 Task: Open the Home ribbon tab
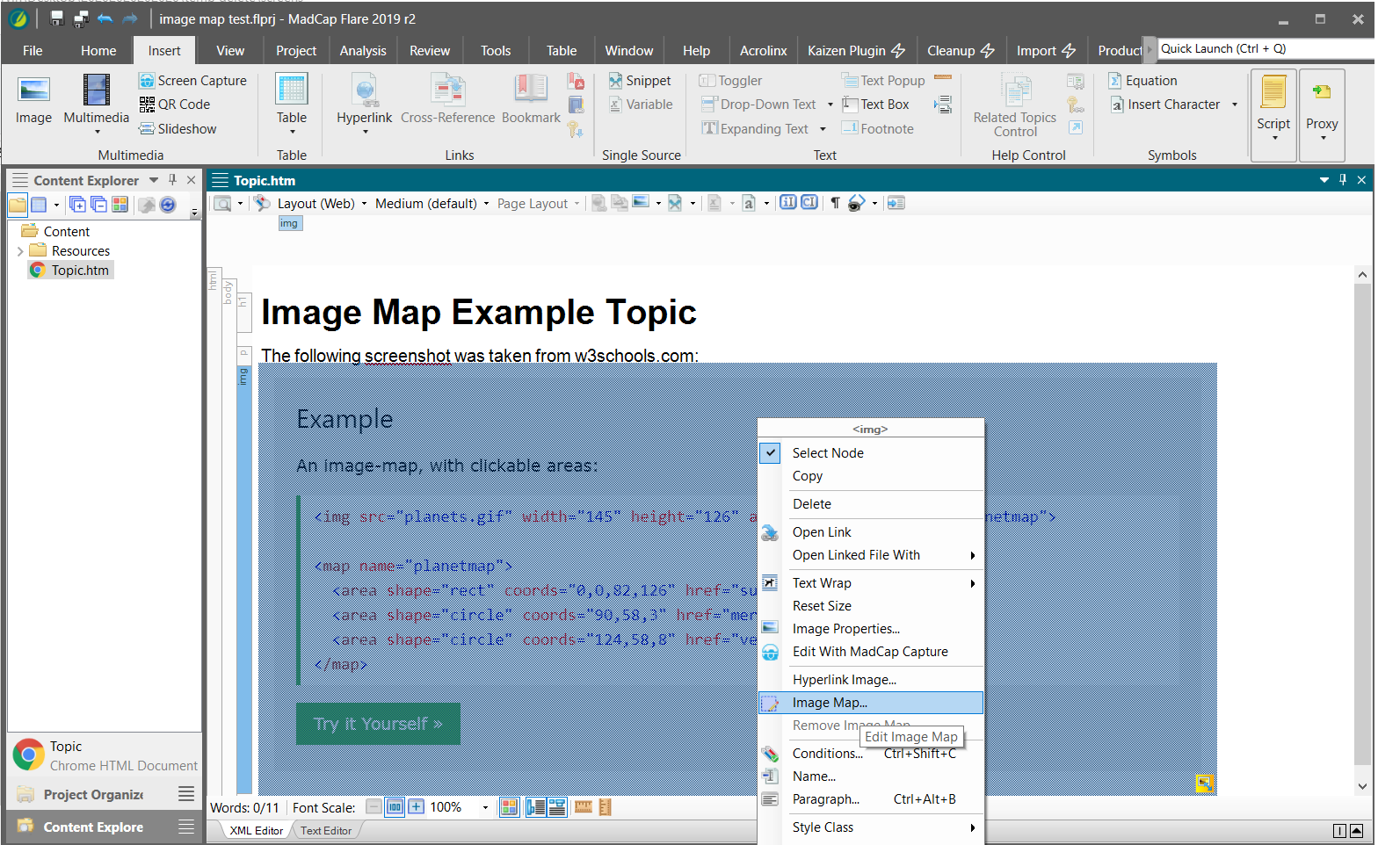tap(98, 50)
